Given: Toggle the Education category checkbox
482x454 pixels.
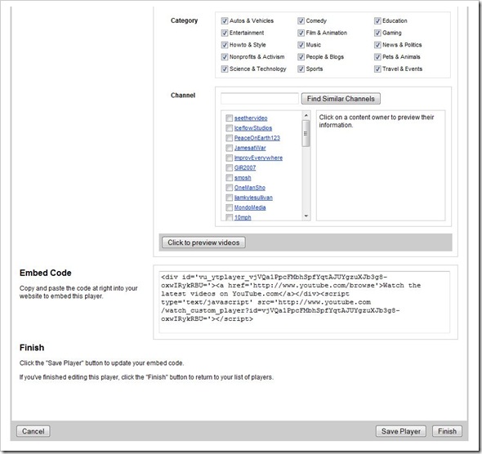Looking at the screenshot, I should [377, 21].
